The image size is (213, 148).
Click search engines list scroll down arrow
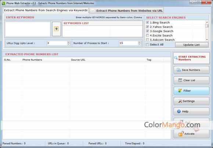[x=207, y=40]
